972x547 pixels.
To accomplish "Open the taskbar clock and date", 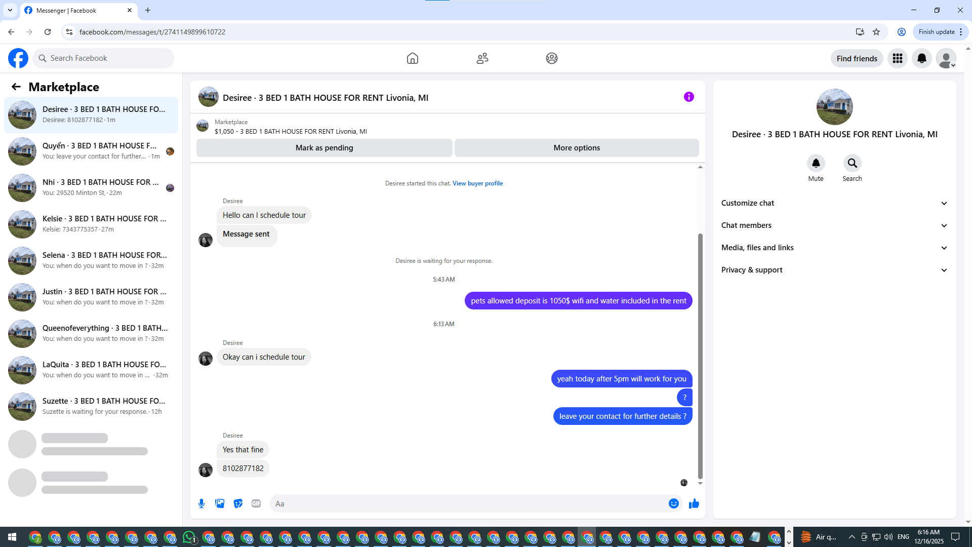I will (928, 537).
